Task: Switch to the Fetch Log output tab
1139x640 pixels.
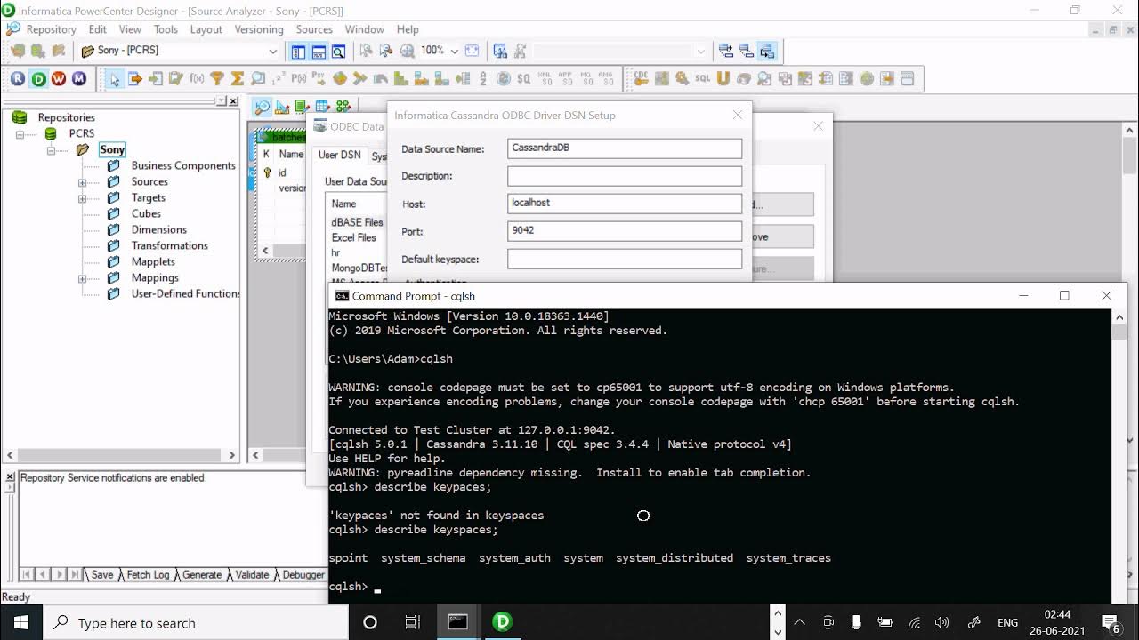Action: click(x=148, y=574)
